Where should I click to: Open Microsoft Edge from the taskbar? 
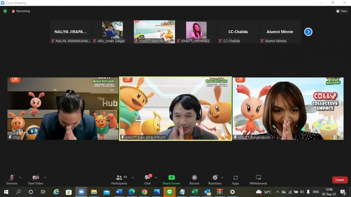click(x=132, y=192)
